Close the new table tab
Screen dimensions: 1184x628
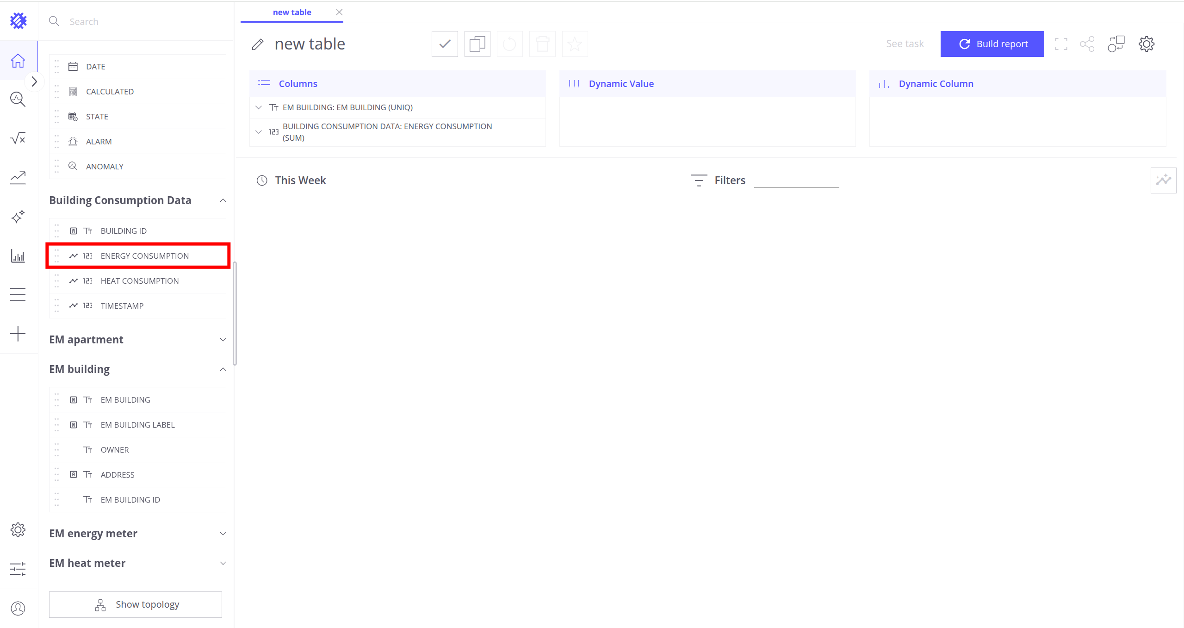pyautogui.click(x=339, y=12)
